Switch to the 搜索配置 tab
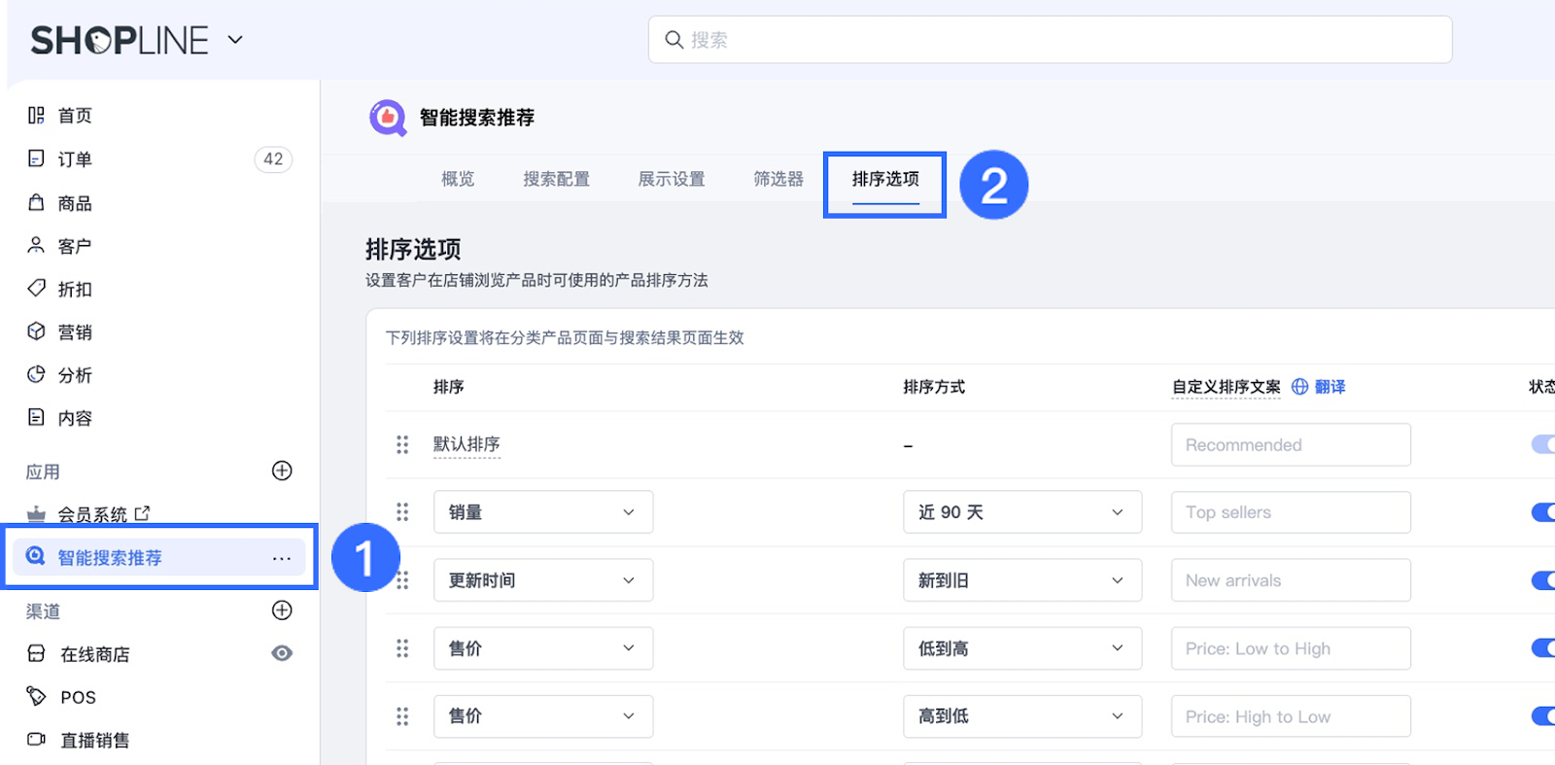The width and height of the screenshot is (1555, 765). [556, 179]
